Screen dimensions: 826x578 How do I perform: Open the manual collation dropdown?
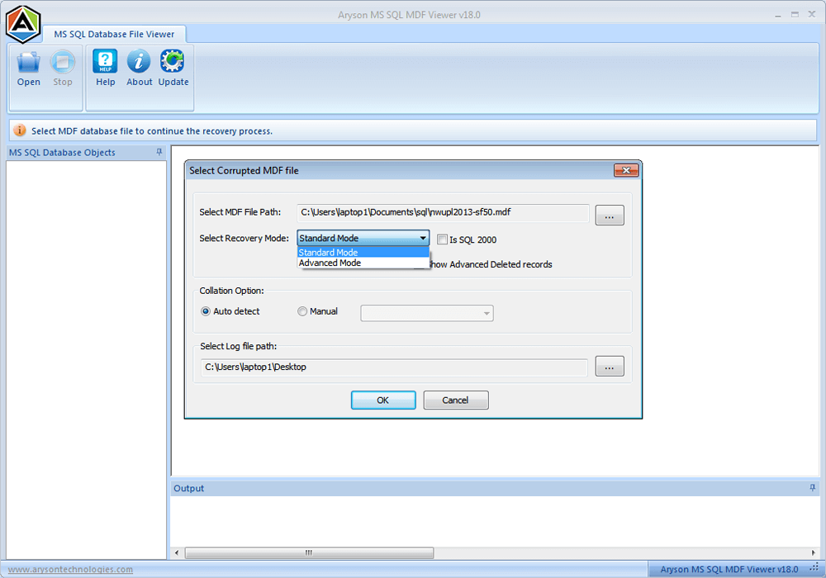pyautogui.click(x=427, y=313)
